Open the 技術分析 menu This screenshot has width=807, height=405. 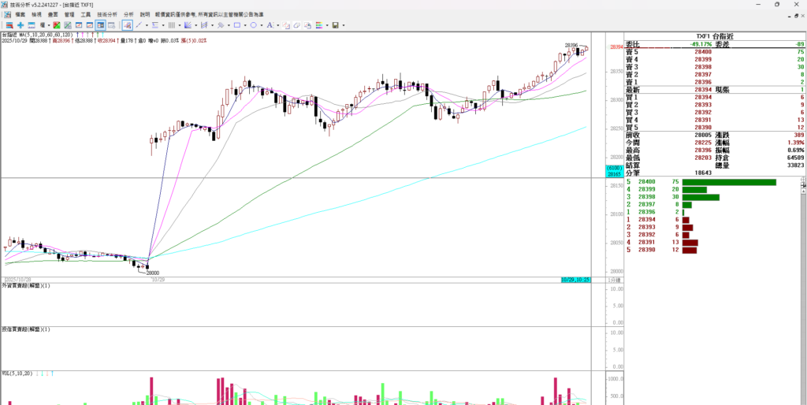tap(106, 14)
